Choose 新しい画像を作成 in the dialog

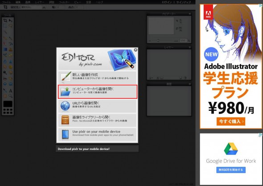97,77
